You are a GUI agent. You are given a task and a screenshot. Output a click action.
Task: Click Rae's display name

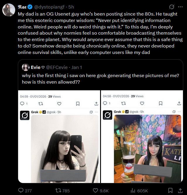point(22,7)
